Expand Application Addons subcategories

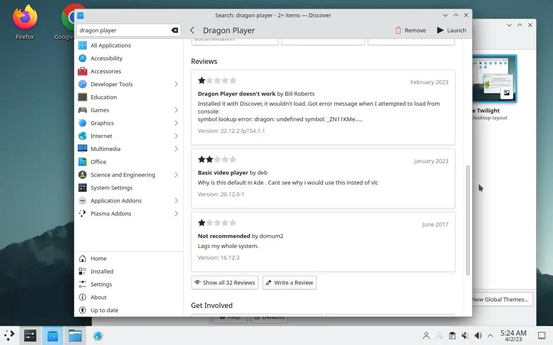(176, 201)
